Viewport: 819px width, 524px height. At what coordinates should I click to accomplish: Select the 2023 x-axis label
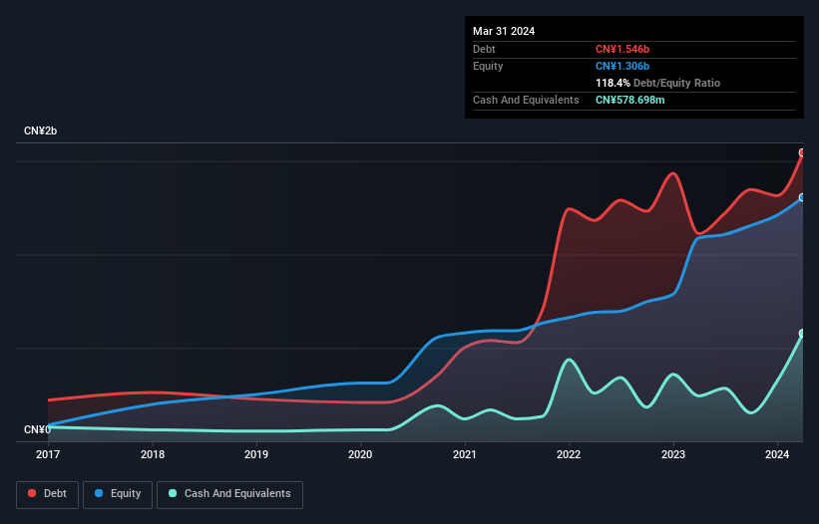point(673,454)
